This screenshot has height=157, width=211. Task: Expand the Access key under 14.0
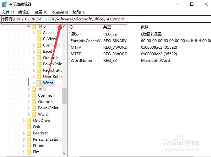point(34,33)
